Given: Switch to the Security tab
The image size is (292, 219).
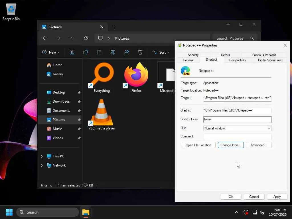Looking at the screenshot, I should [193, 55].
